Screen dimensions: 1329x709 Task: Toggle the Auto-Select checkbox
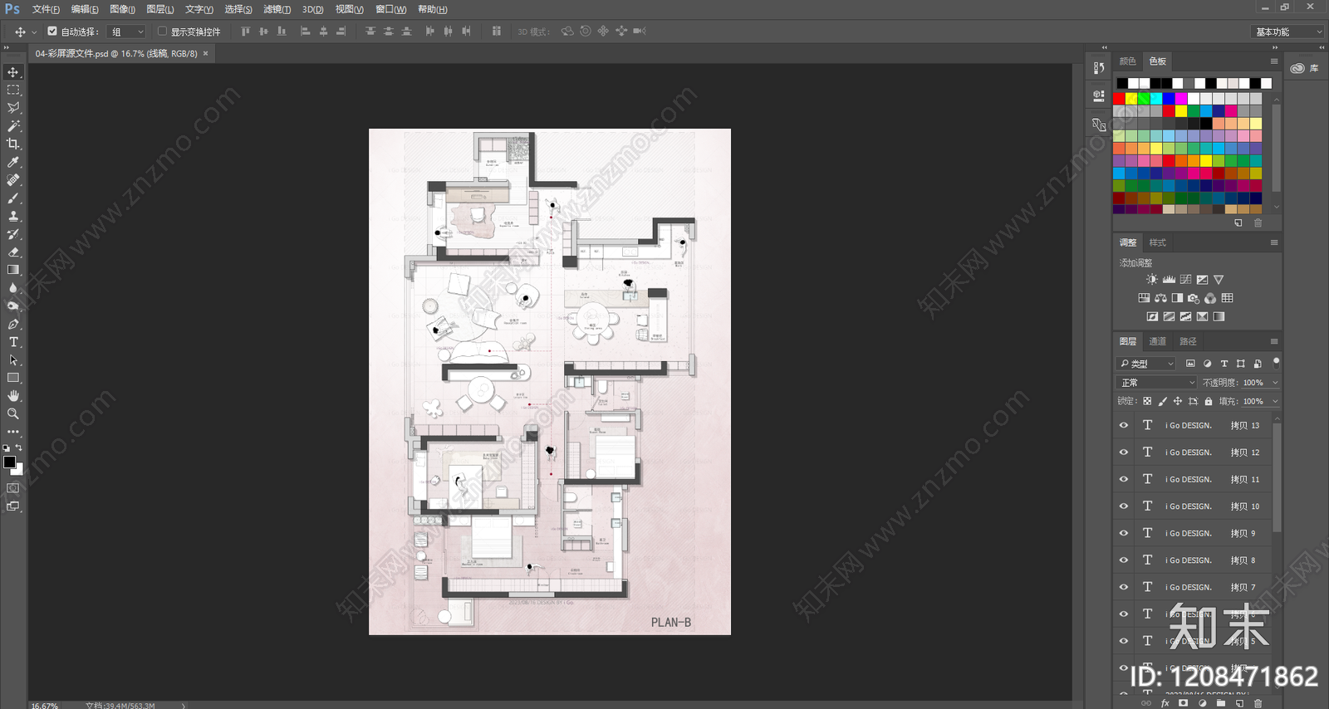click(52, 32)
